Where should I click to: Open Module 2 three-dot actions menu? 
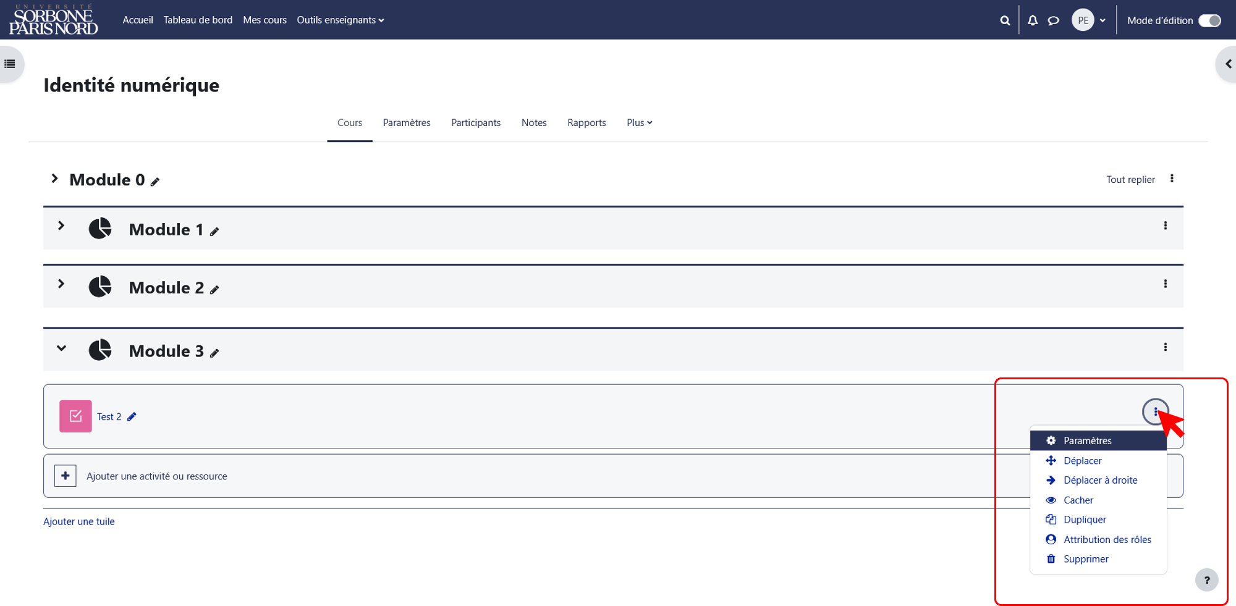coord(1166,284)
